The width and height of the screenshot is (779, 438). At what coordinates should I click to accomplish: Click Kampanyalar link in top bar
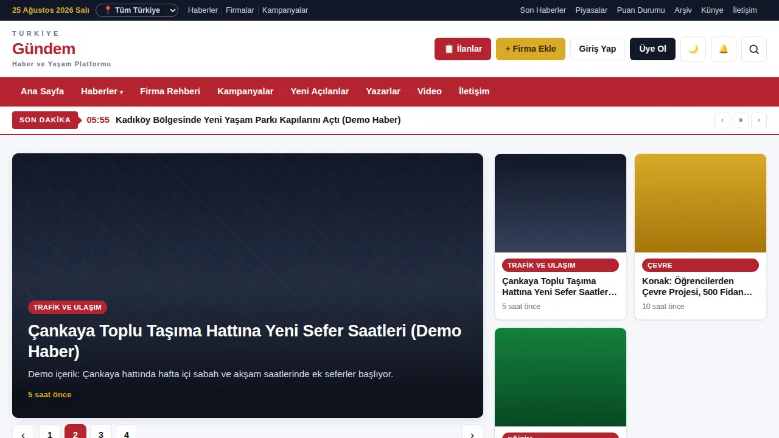pyautogui.click(x=285, y=10)
